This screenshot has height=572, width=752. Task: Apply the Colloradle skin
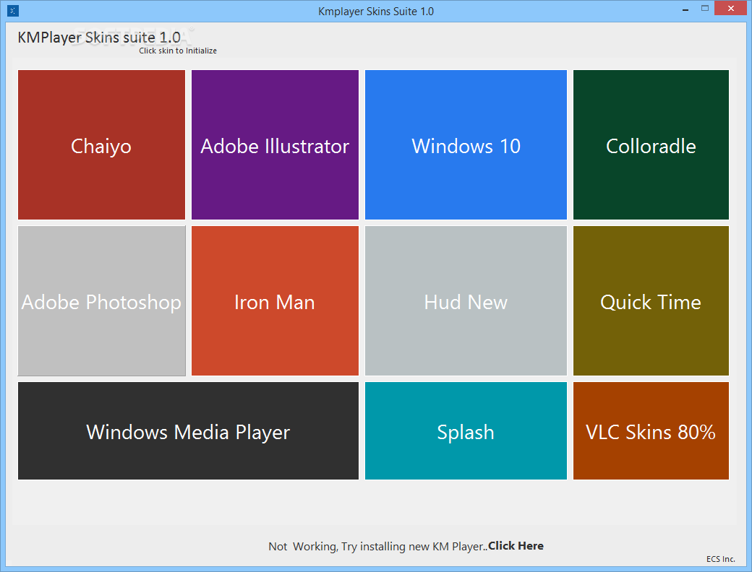coord(651,144)
